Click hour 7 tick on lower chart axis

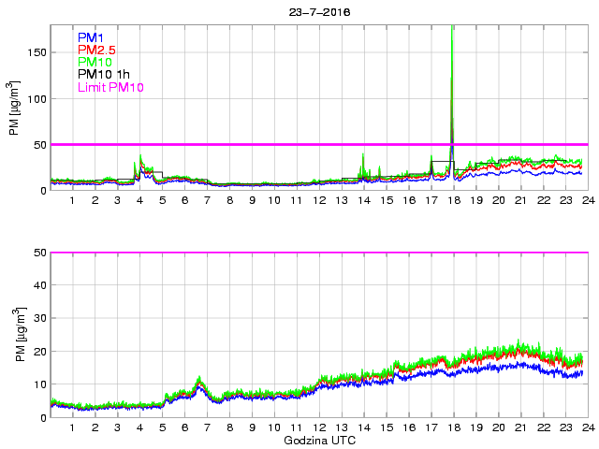207,427
